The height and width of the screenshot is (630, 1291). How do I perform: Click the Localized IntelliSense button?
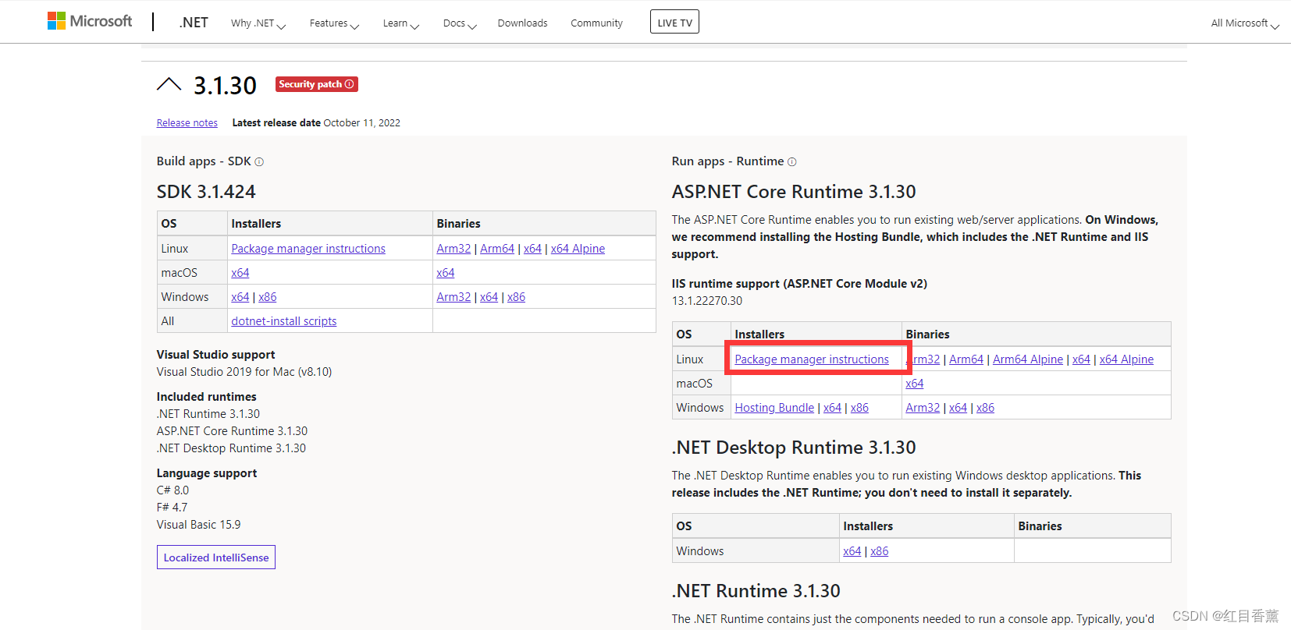[216, 557]
